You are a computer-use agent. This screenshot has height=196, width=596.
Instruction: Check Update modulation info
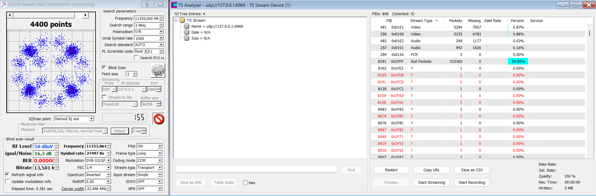click(x=7, y=181)
